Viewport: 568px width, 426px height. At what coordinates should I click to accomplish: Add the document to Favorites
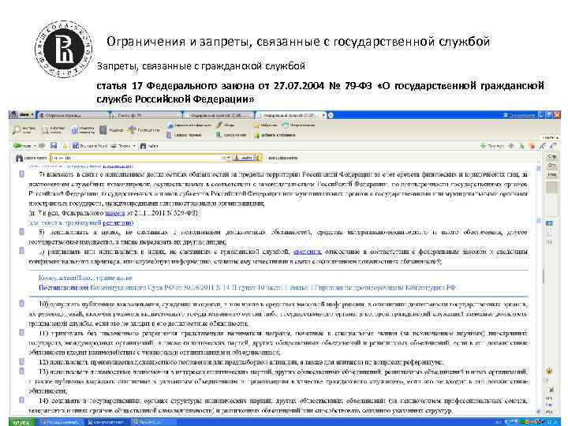[x=275, y=135]
